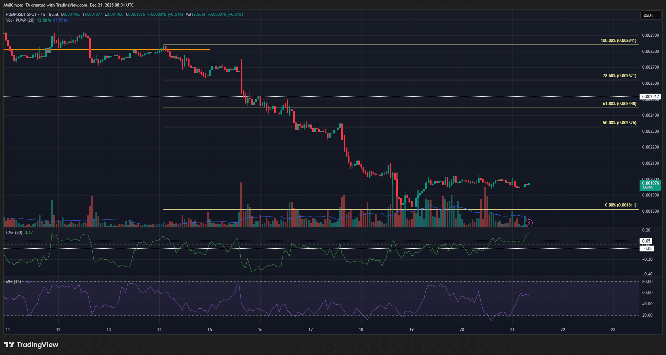Click the 50.00% (0.002326) Fibonacci level label
The image size is (666, 355).
click(619, 123)
